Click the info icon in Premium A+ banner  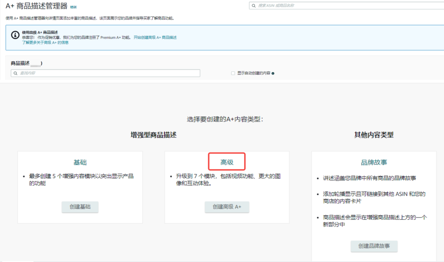pos(15,35)
